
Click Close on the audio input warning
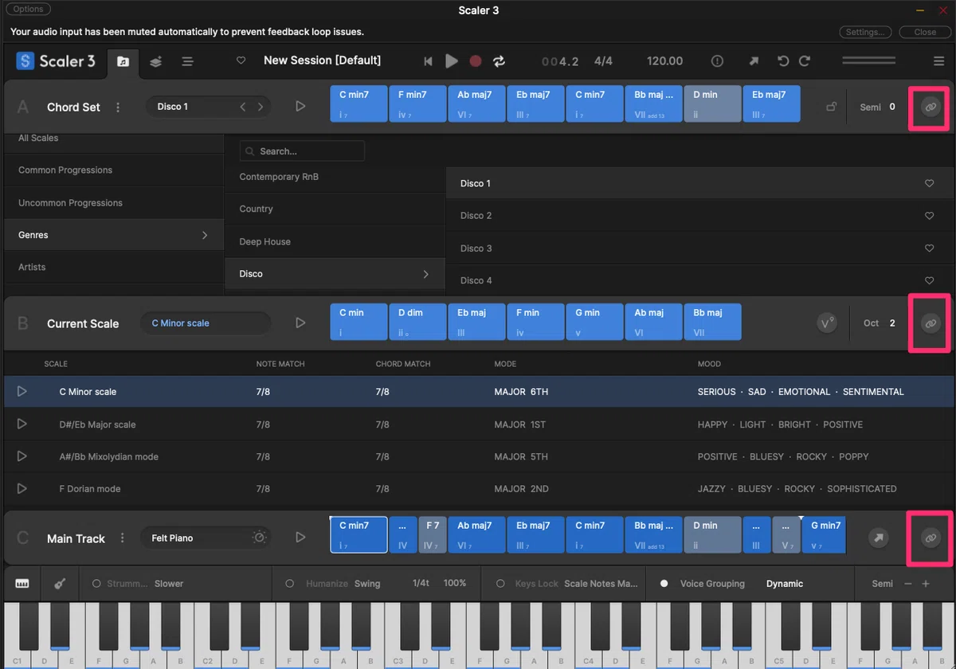[925, 32]
